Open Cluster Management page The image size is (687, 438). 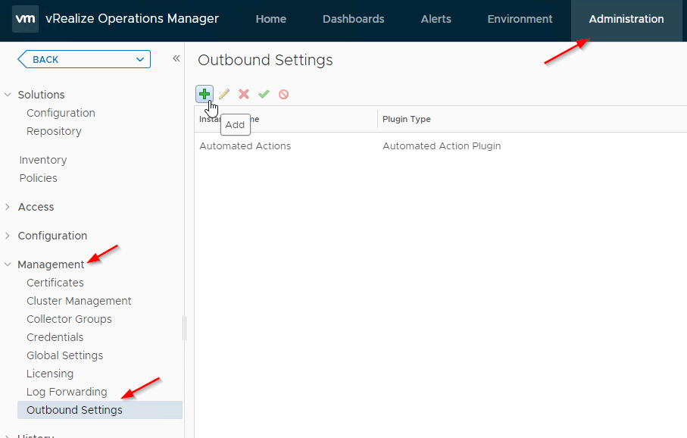click(79, 301)
